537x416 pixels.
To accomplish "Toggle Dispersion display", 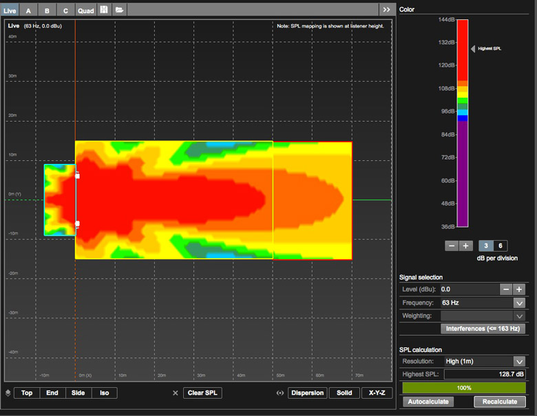I will click(308, 393).
